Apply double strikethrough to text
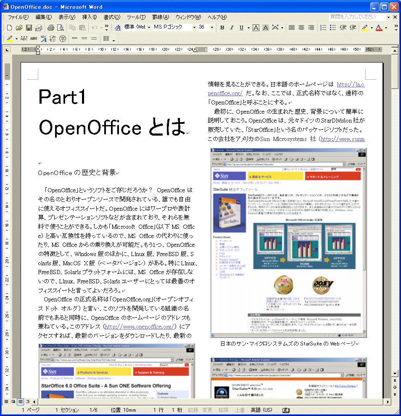401x416 pixels. point(34,39)
